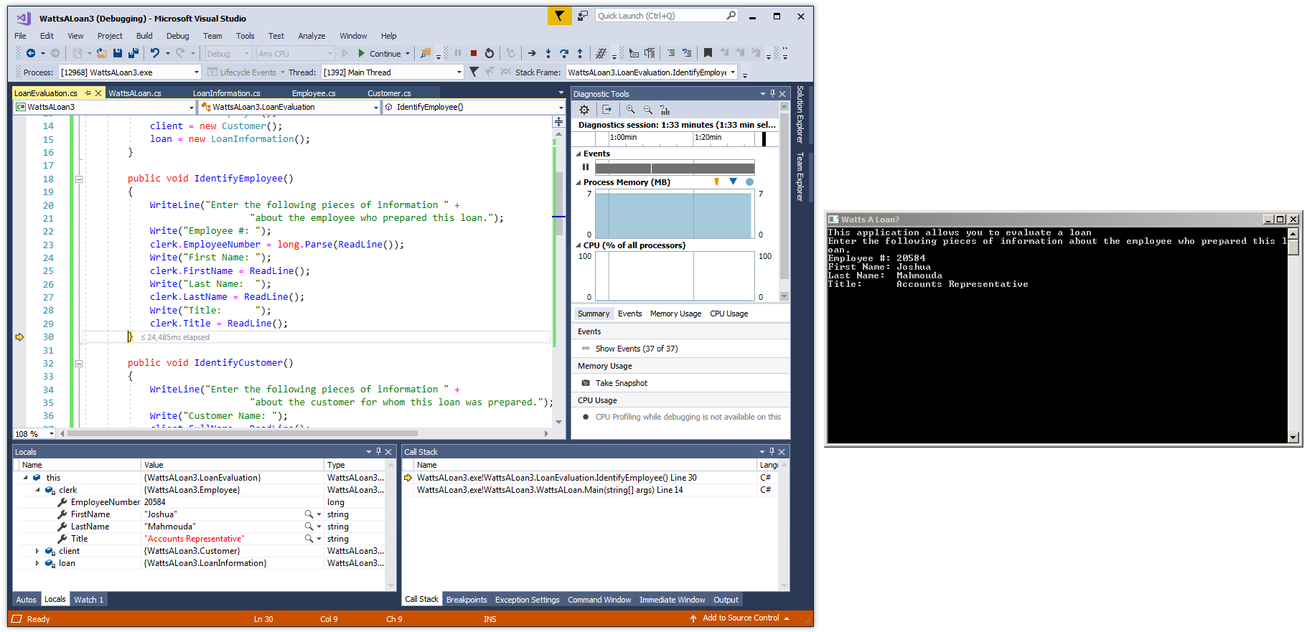
Task: Click the notifications filter flag icon
Action: [559, 16]
